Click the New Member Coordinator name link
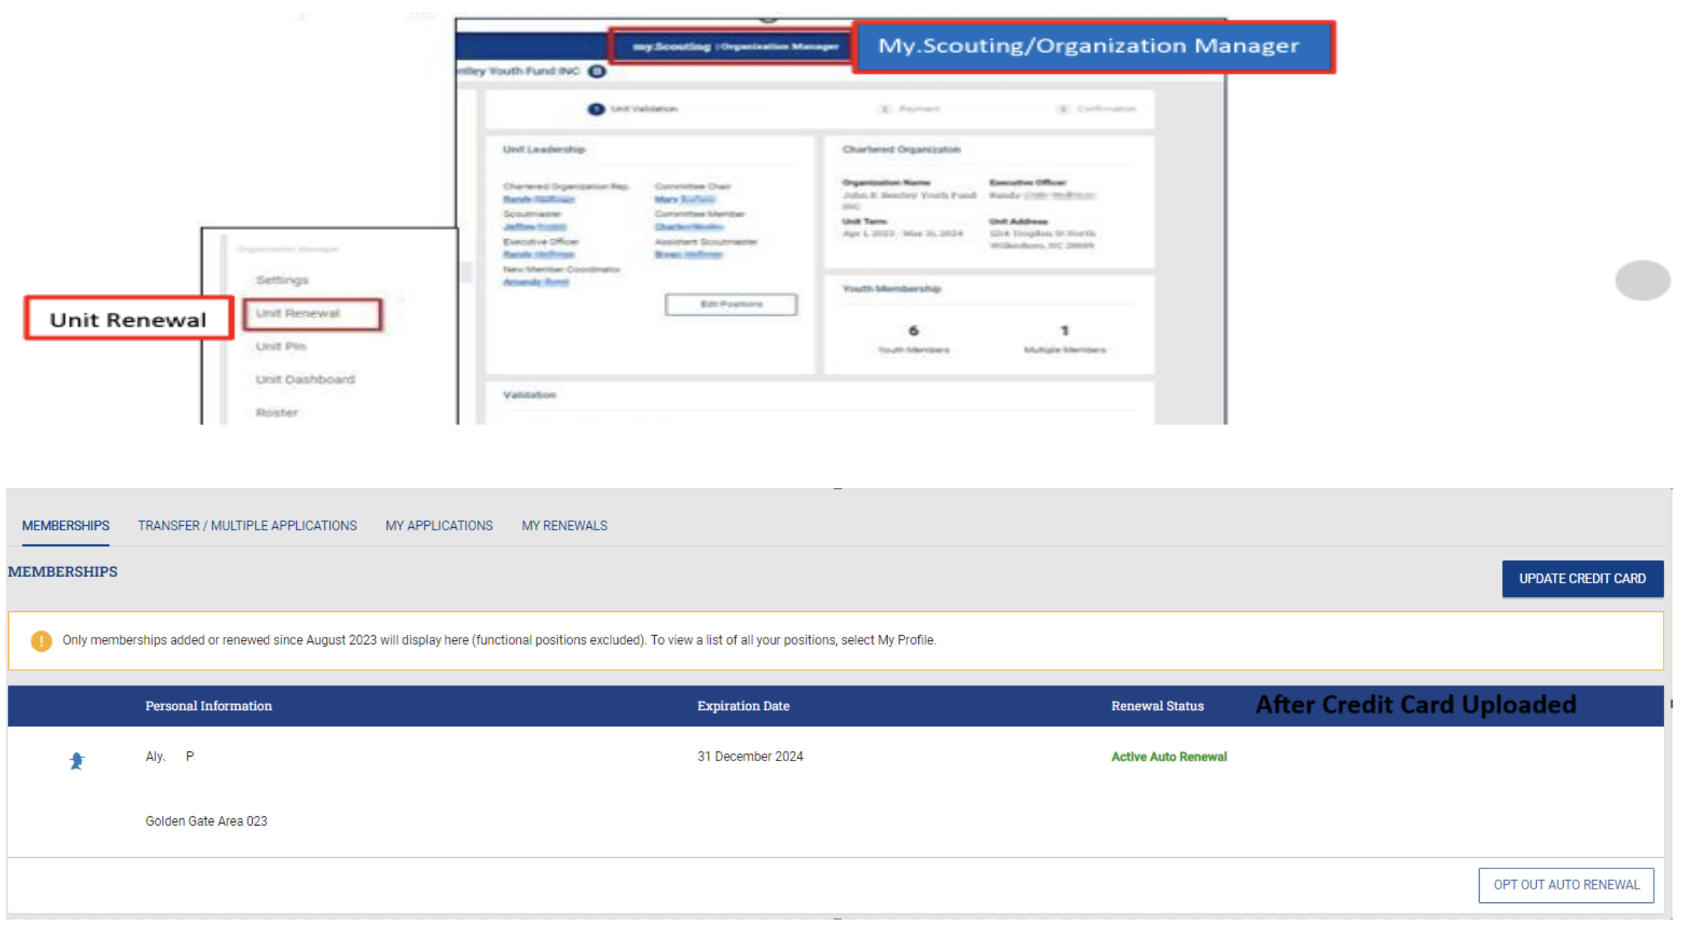The height and width of the screenshot is (927, 1683). point(535,283)
